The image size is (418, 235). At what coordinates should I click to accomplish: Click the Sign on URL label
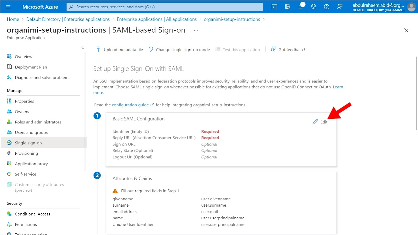(x=124, y=144)
